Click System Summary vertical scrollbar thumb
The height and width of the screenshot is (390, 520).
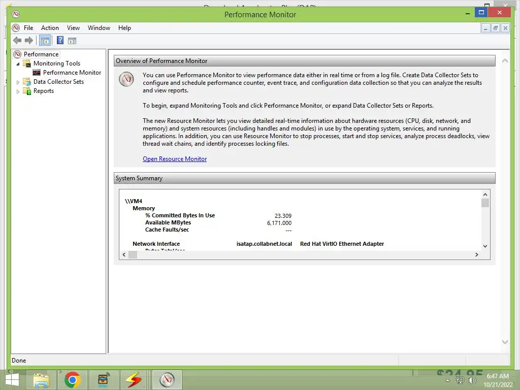pos(485,203)
